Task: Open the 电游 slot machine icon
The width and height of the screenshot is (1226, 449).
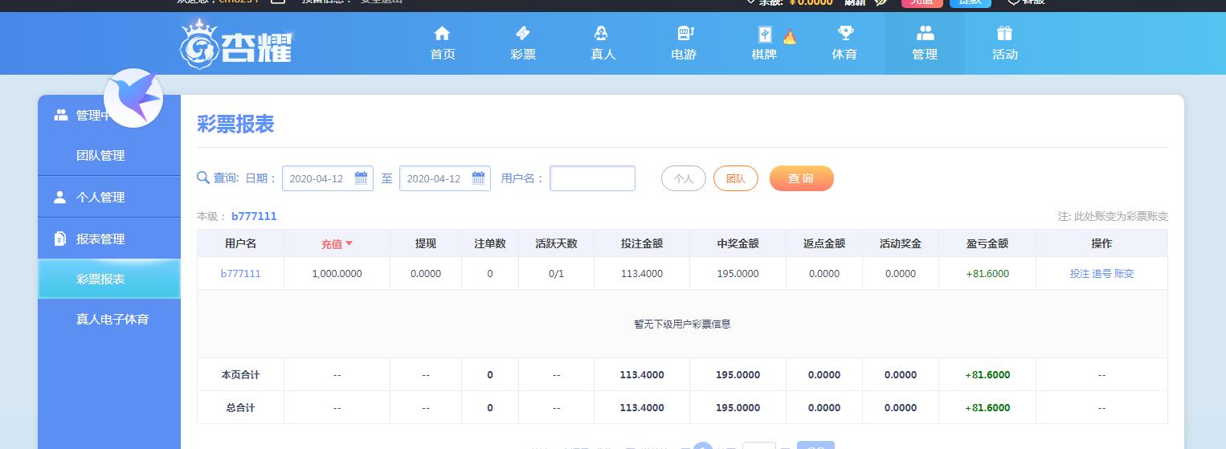Action: click(x=685, y=34)
